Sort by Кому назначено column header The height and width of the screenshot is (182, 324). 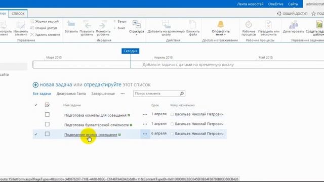(x=182, y=105)
